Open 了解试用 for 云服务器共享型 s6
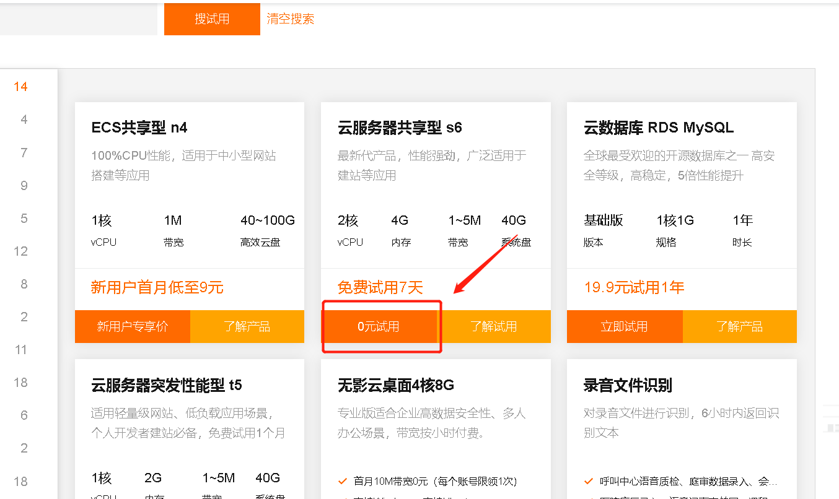 (493, 326)
